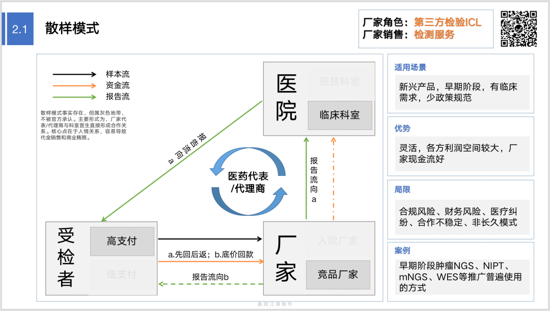Click the faded 低支付 box
Screen dimensions: 550x311
click(x=122, y=274)
